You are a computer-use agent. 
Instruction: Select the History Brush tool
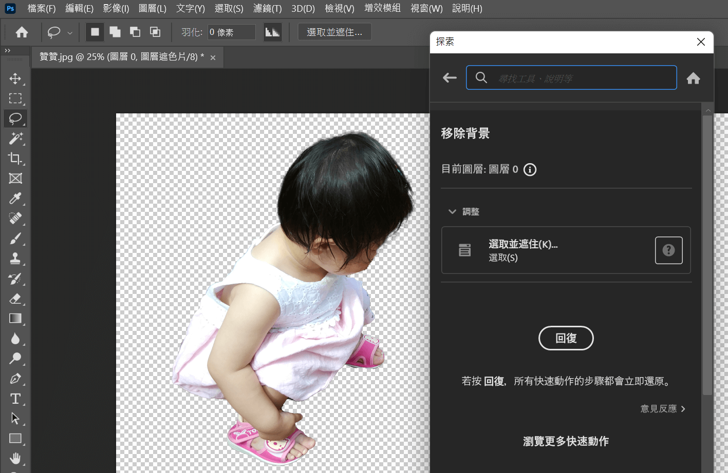(x=15, y=279)
